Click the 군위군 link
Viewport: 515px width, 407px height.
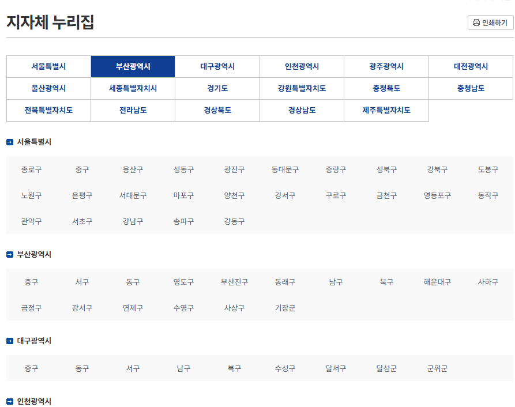(437, 368)
